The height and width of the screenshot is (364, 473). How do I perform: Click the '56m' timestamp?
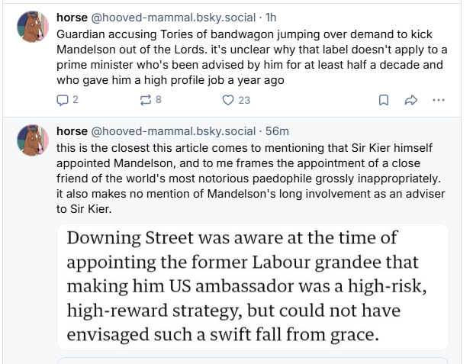(277, 130)
